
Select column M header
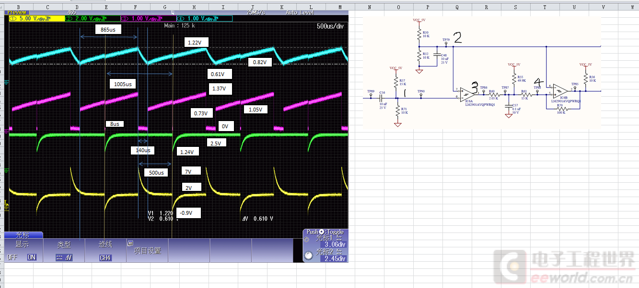[x=340, y=7]
